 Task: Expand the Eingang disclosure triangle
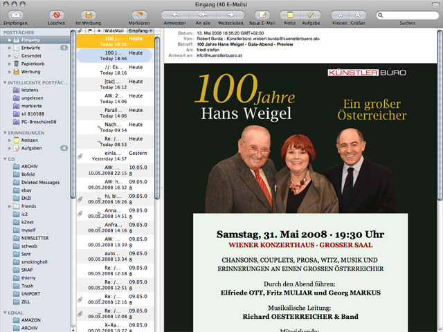10,40
